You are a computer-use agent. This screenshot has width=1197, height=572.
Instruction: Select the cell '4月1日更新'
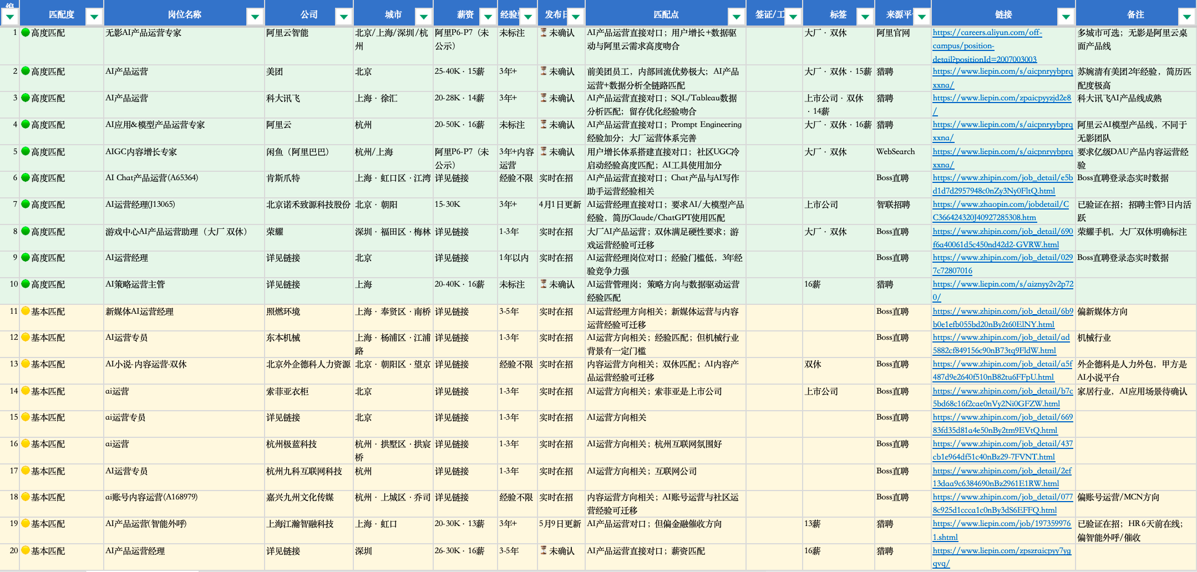[x=561, y=211]
